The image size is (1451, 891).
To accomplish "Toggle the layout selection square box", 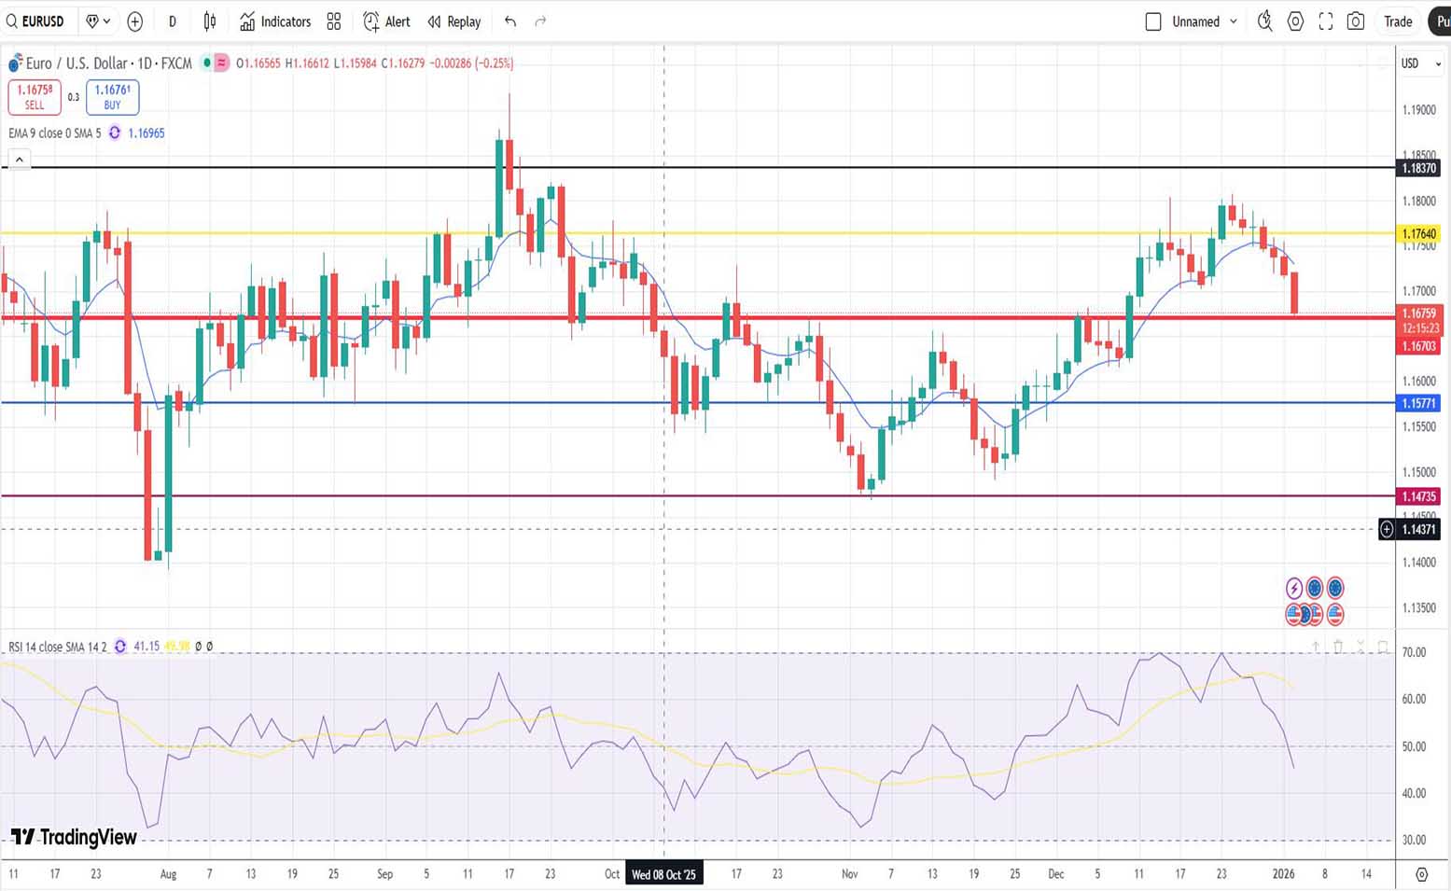I will point(1153,21).
